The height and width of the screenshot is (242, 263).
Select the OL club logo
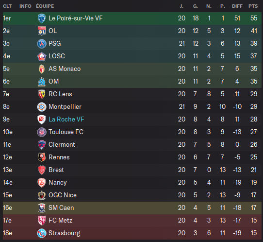(x=42, y=31)
